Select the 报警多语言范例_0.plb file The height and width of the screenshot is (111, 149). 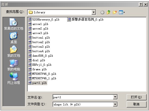coord(85,19)
